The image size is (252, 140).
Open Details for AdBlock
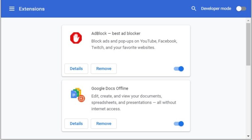tap(76, 69)
